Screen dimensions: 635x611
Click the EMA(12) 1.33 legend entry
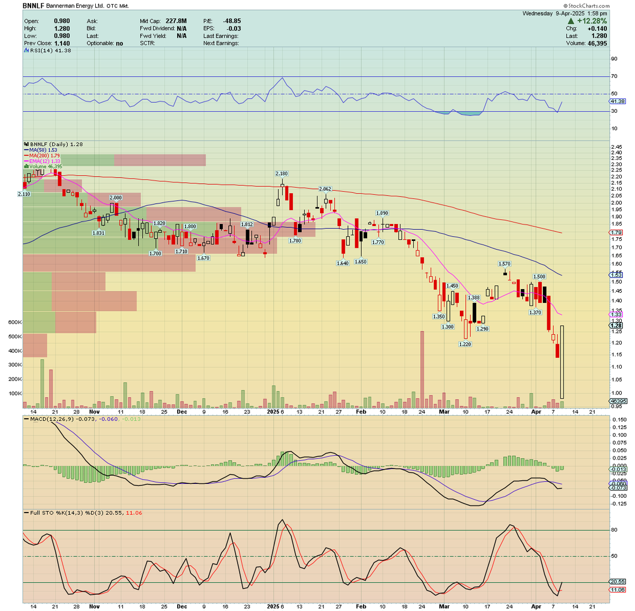tap(42, 161)
